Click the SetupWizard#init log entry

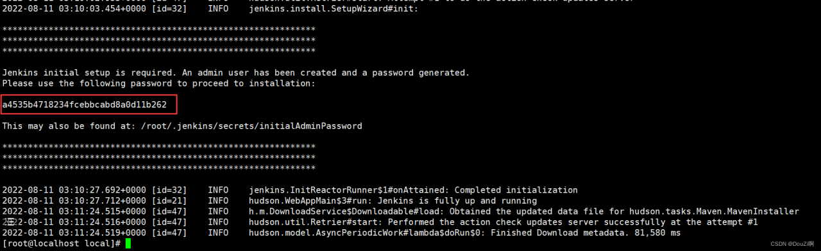[x=334, y=9]
